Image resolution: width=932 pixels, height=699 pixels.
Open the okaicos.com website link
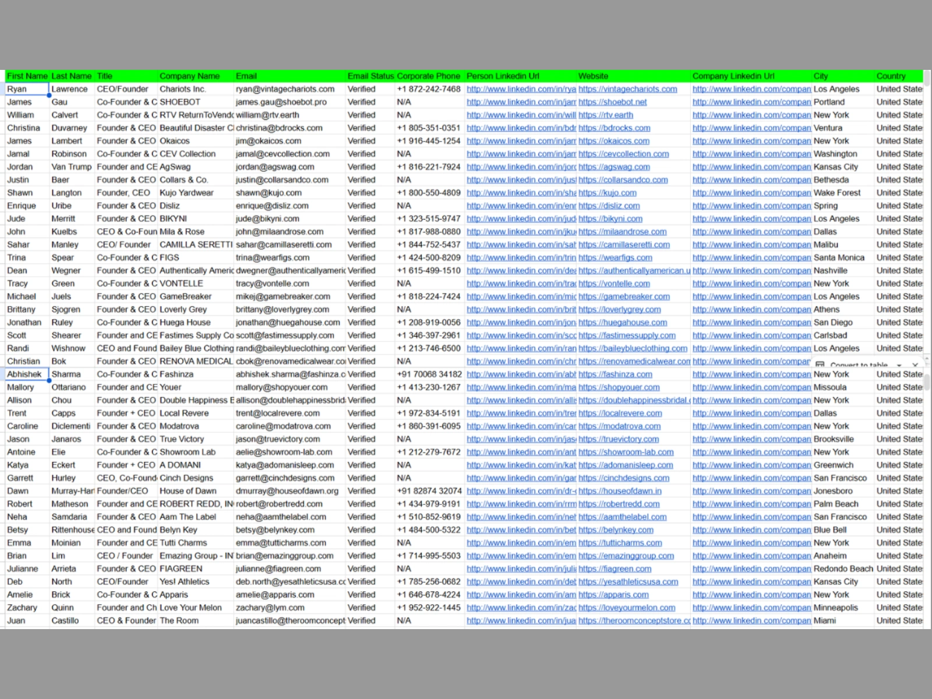(614, 141)
